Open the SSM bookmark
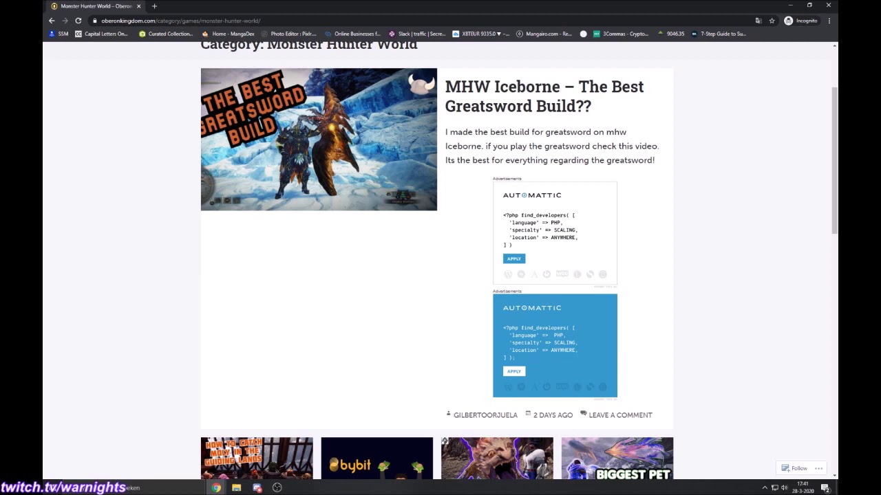The height and width of the screenshot is (495, 881). [59, 34]
